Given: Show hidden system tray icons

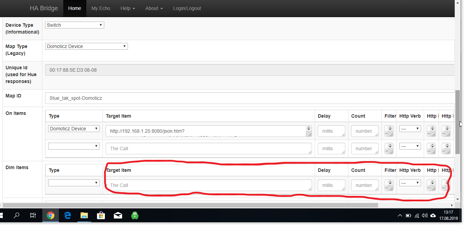Looking at the screenshot, I should [400, 216].
